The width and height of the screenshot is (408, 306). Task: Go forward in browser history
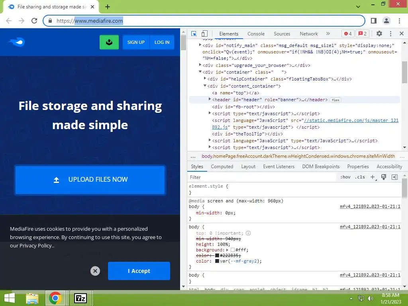[x=22, y=21]
